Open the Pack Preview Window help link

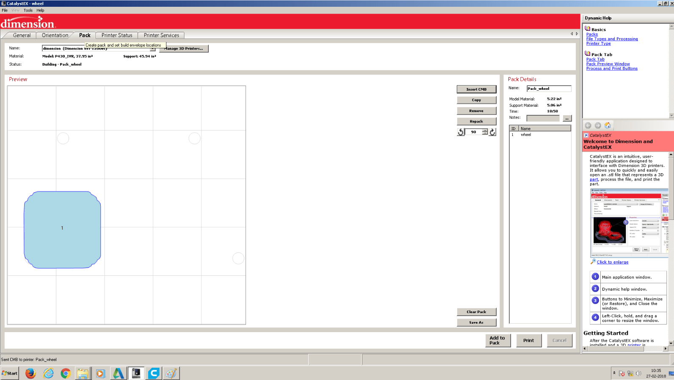point(608,64)
